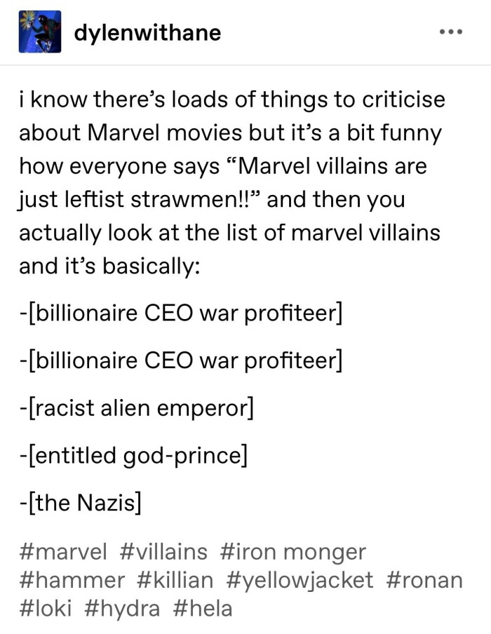Click the second billionaire CEO war profiteer line
The height and width of the screenshot is (634, 491).
tap(180, 360)
